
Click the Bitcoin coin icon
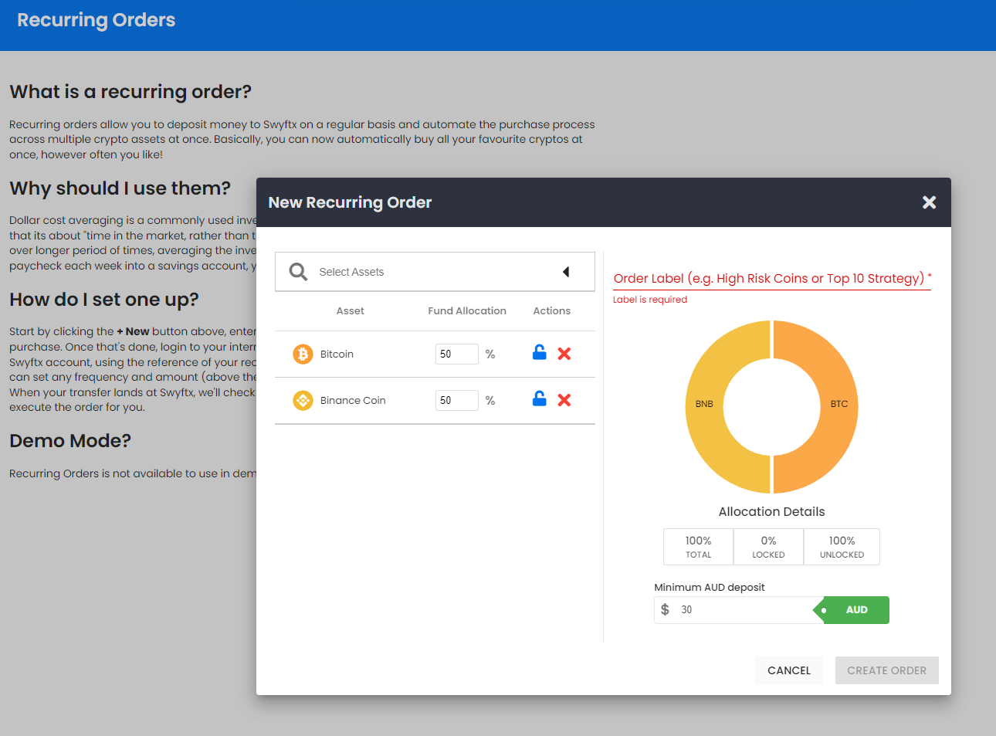(303, 354)
